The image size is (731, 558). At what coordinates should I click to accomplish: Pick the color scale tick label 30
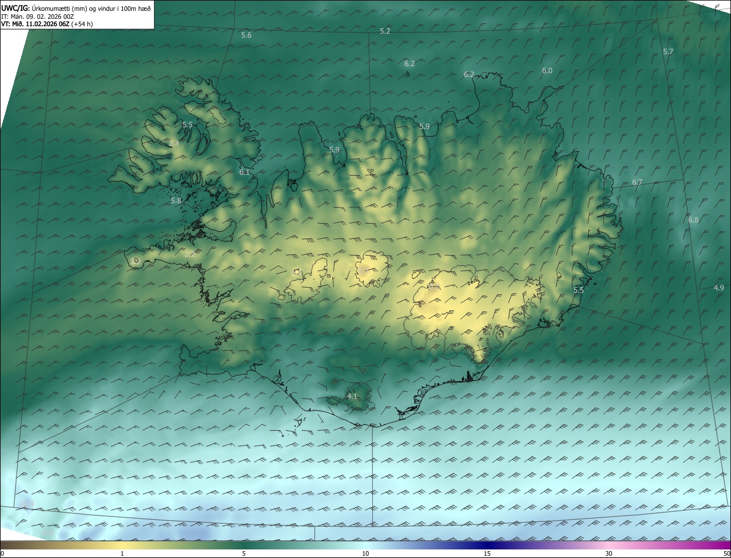609,554
